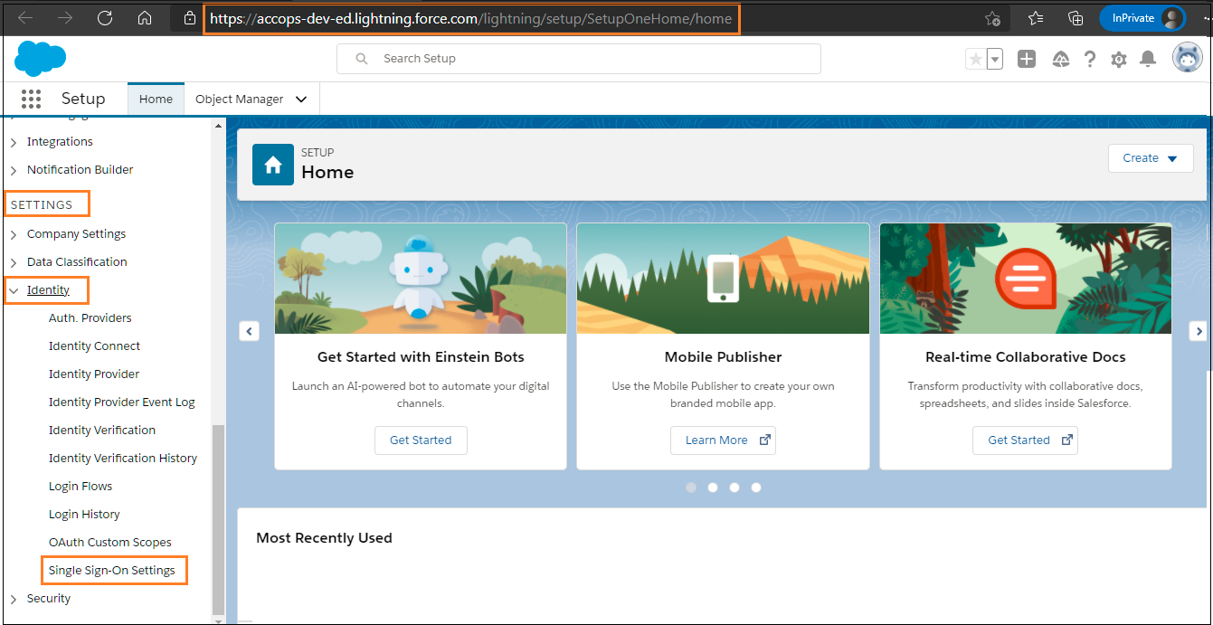This screenshot has height=625, width=1213.
Task: Click the Salesforce cloud logo
Action: coord(40,59)
